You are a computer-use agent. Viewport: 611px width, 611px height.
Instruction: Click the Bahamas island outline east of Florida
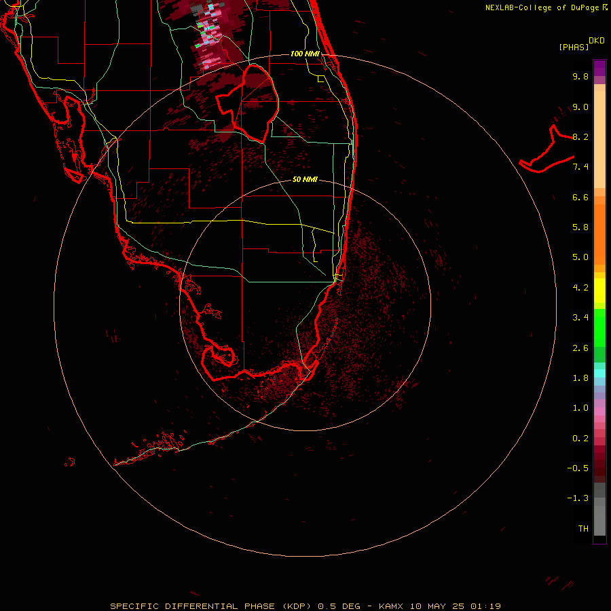point(547,150)
